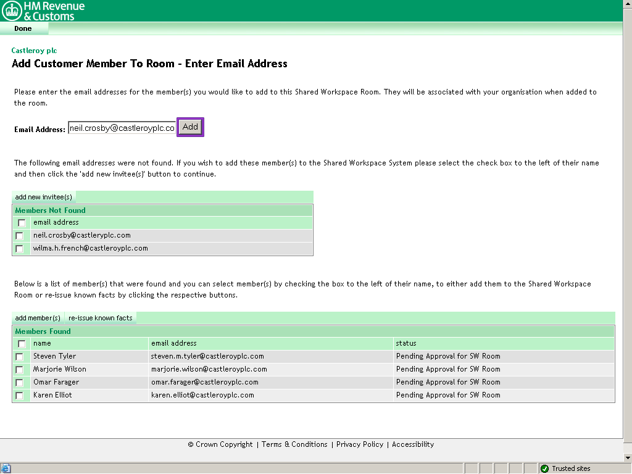Open the Terms & Conditions link

click(x=294, y=444)
